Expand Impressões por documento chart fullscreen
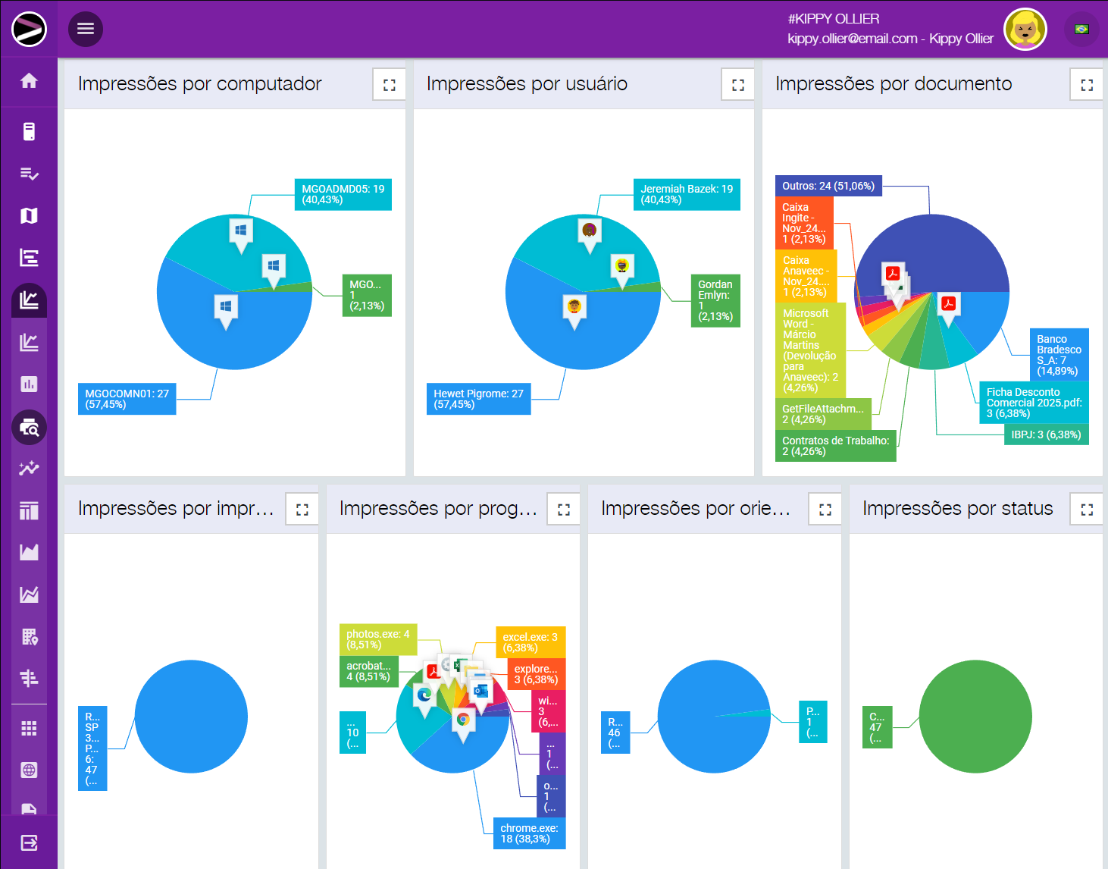 (x=1086, y=85)
